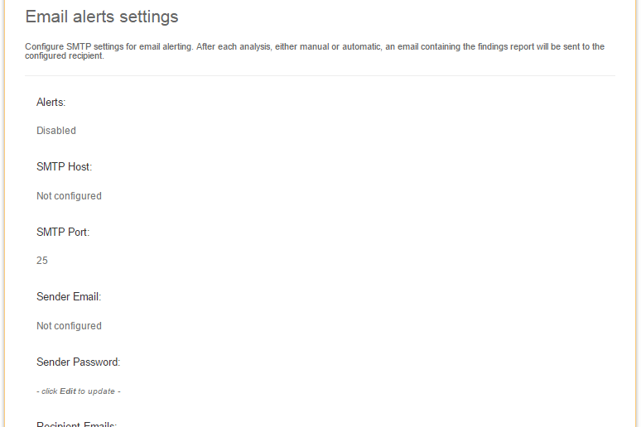The height and width of the screenshot is (427, 641).
Task: Select the "Sender Password:" label
Action: click(x=79, y=362)
